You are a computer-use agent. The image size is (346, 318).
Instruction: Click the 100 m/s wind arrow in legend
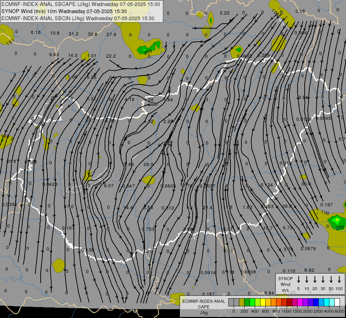coord(339,279)
